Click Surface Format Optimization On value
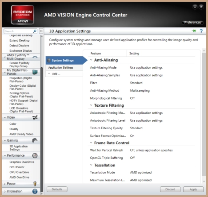The width and height of the screenshot is (208, 197). point(132,136)
